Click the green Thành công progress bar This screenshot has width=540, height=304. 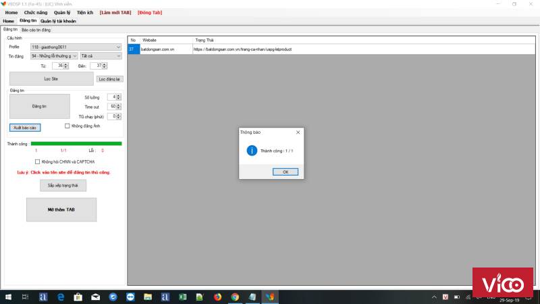point(76,143)
